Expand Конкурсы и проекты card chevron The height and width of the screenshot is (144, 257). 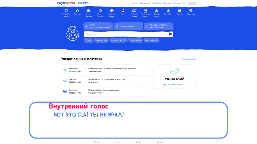tap(171, 26)
